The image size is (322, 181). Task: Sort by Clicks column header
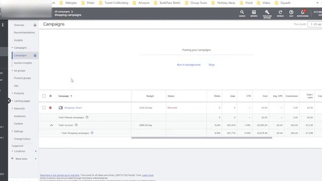217,96
